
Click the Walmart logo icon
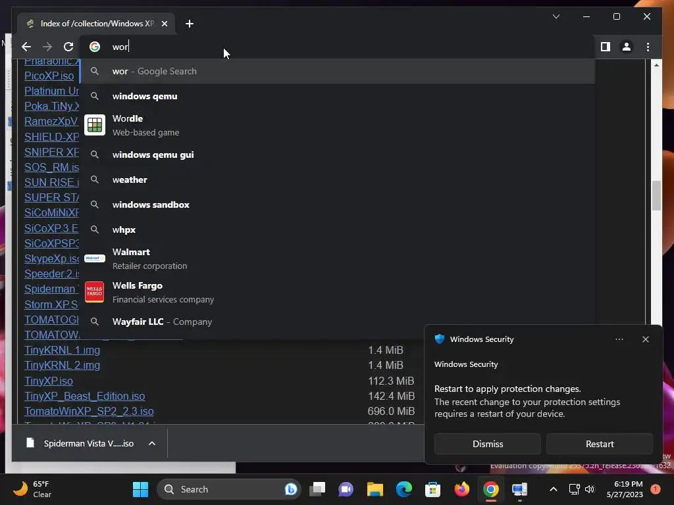(x=95, y=258)
